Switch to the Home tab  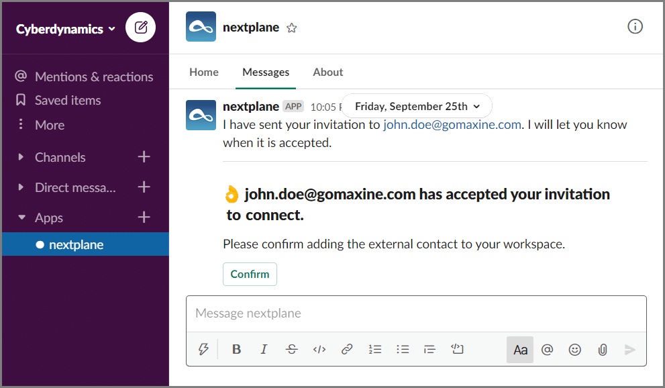coord(204,72)
